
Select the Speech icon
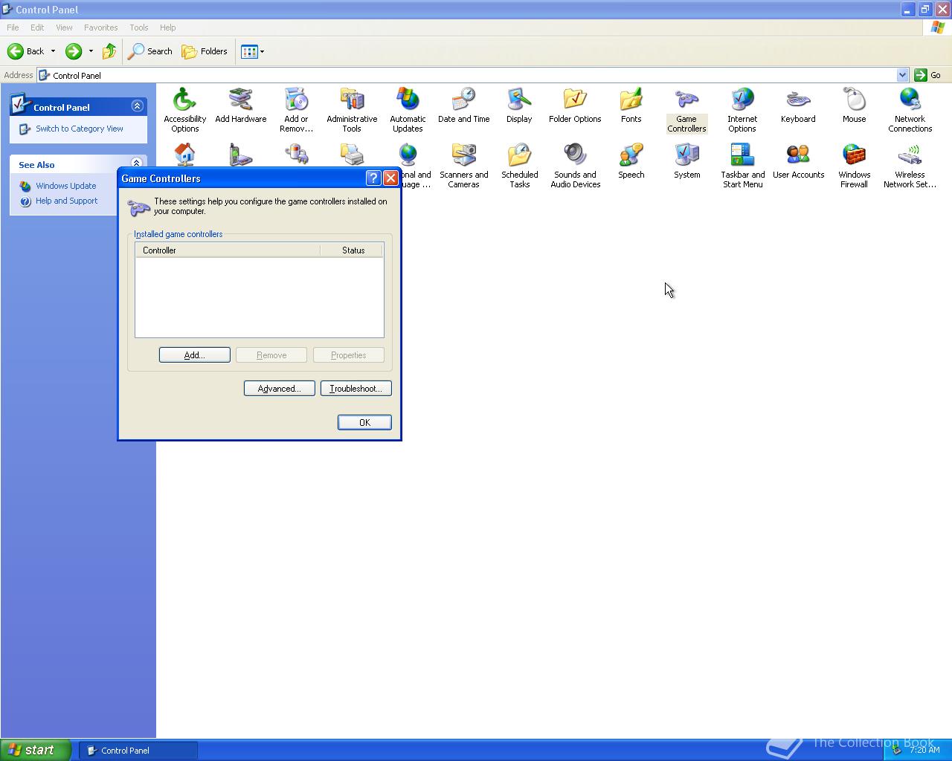[631, 161]
